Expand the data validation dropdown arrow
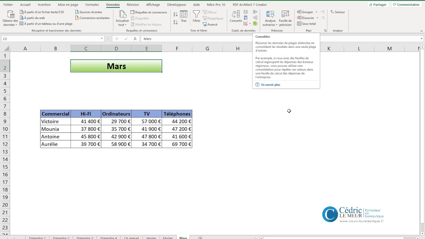 250,24
